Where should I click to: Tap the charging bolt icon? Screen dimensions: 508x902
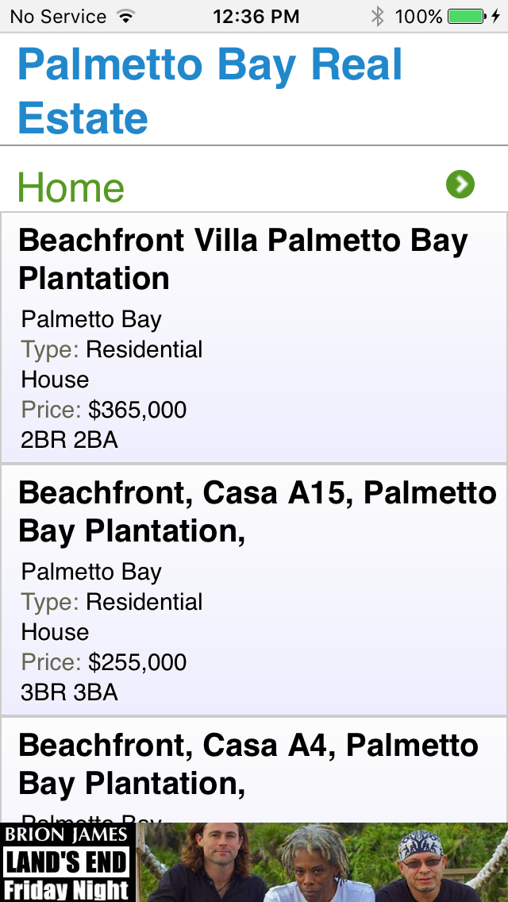(x=496, y=16)
